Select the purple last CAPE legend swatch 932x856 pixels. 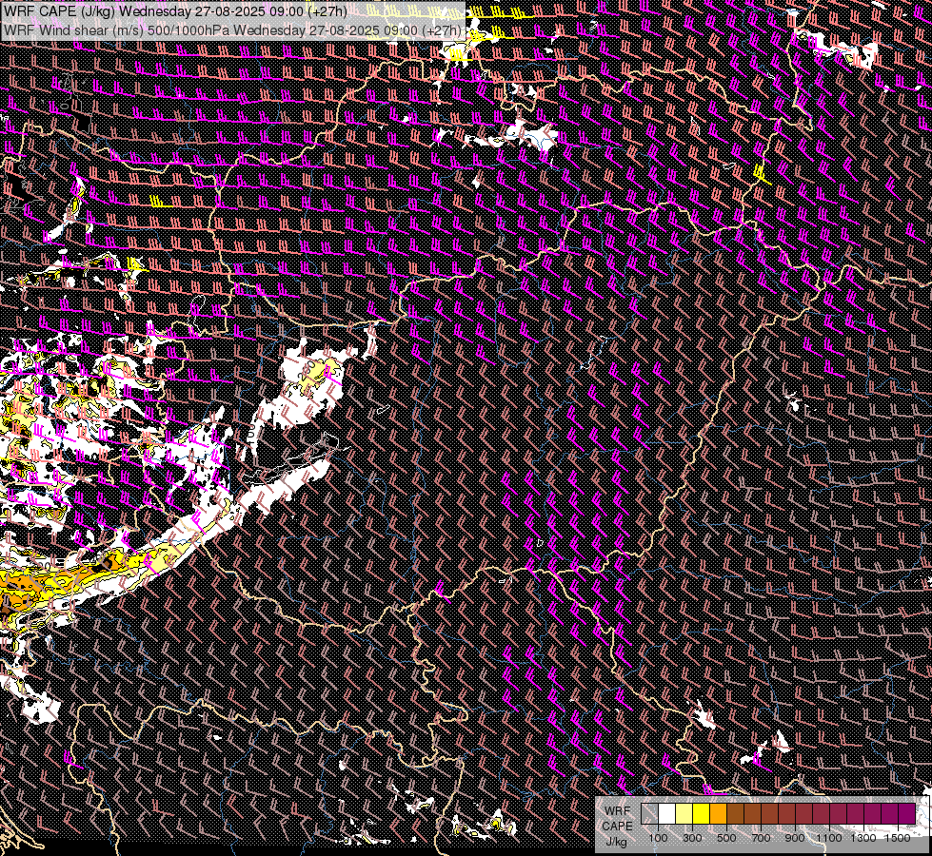[907, 814]
